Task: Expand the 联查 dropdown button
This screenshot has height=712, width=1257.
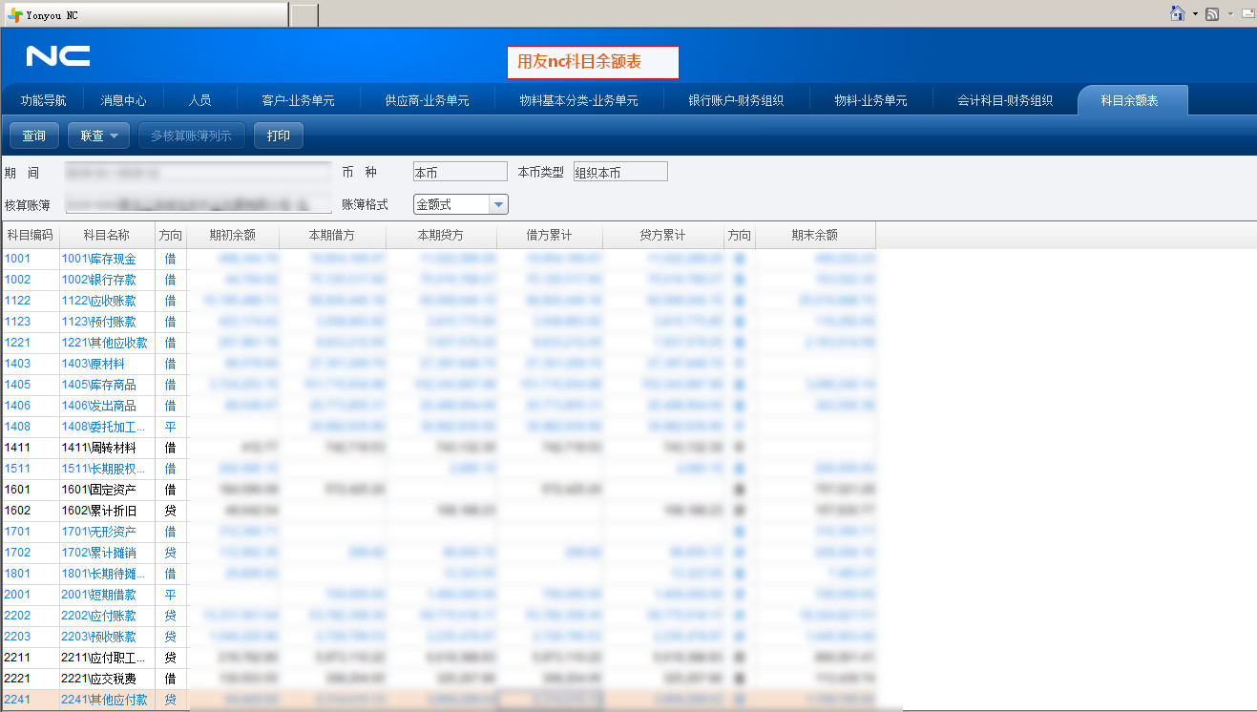Action: coord(98,136)
